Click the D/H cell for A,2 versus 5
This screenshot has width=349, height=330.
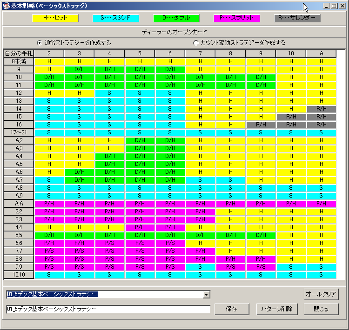[140, 140]
